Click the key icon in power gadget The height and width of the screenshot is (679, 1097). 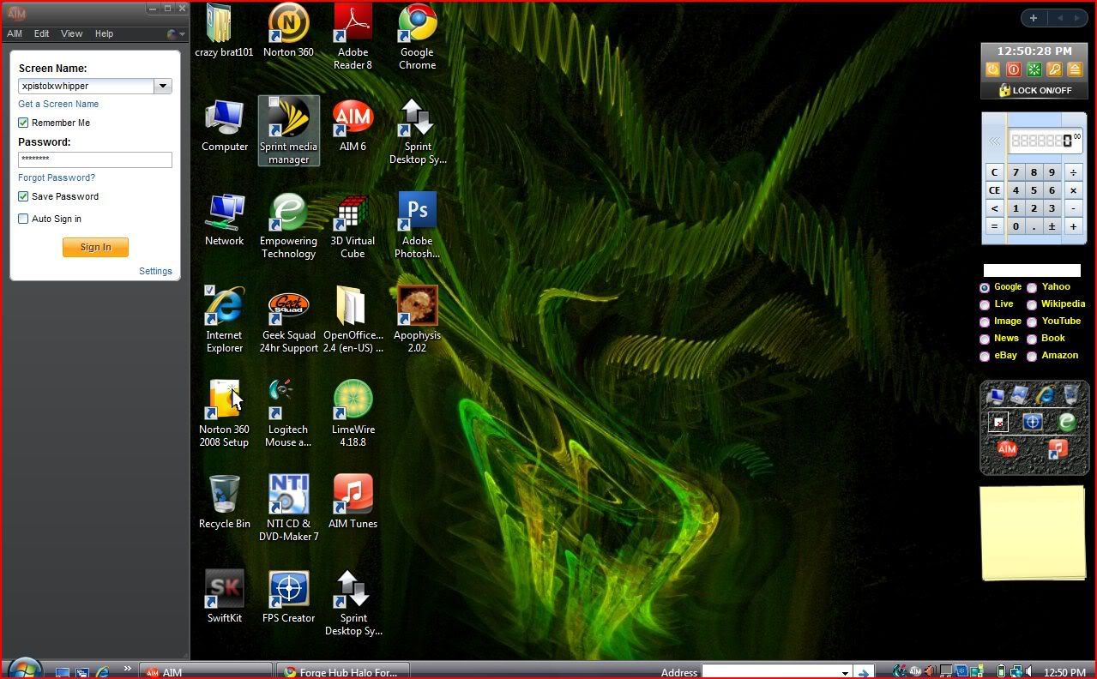tap(1055, 69)
